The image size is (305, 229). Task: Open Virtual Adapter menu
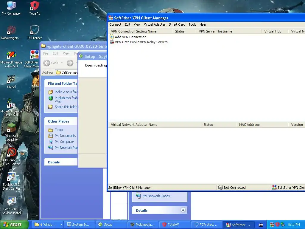click(155, 24)
